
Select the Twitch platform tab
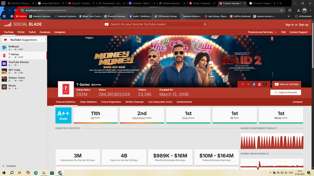[32, 32]
